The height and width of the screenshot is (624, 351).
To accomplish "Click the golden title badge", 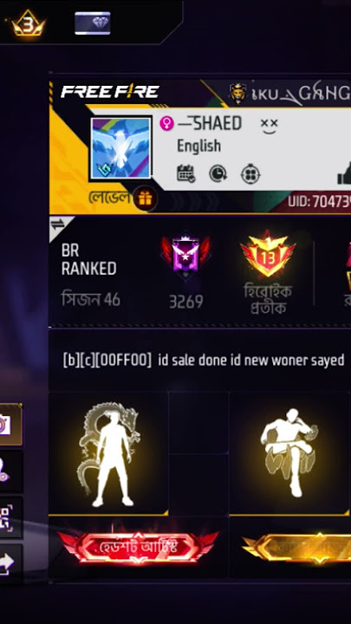I will [296, 549].
